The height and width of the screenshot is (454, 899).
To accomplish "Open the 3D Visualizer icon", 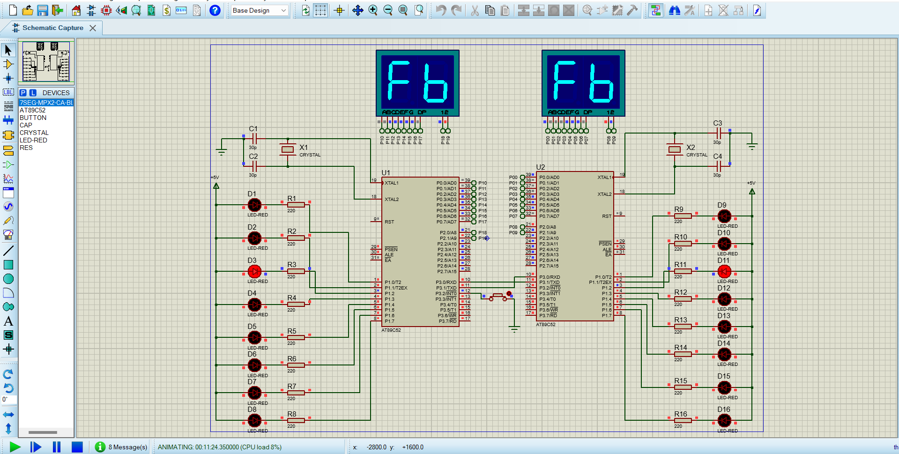I will click(x=121, y=10).
